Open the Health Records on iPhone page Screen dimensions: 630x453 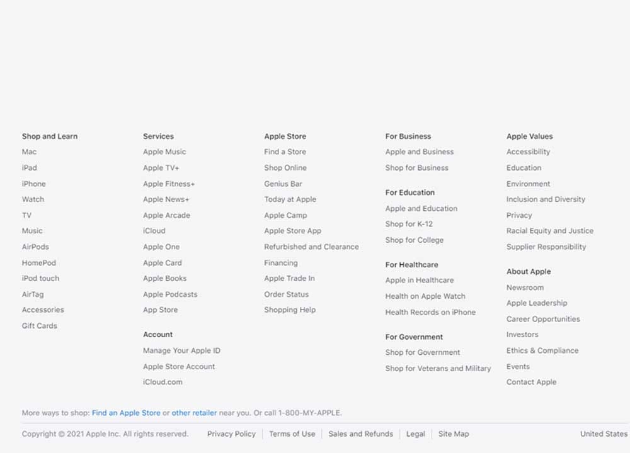point(430,312)
